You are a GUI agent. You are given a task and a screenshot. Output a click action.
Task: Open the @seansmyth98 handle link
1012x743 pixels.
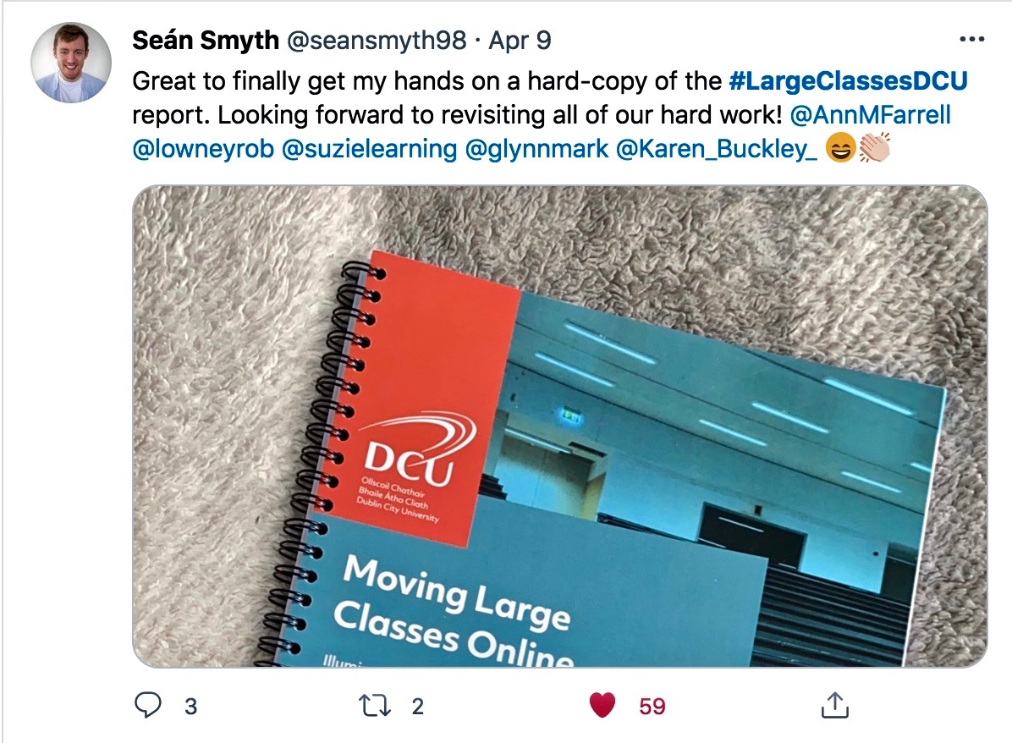tap(376, 40)
